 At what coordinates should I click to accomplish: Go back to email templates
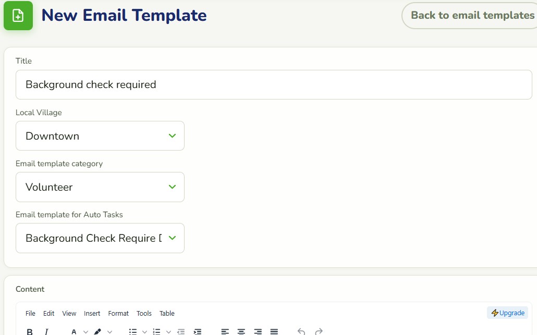coord(472,16)
